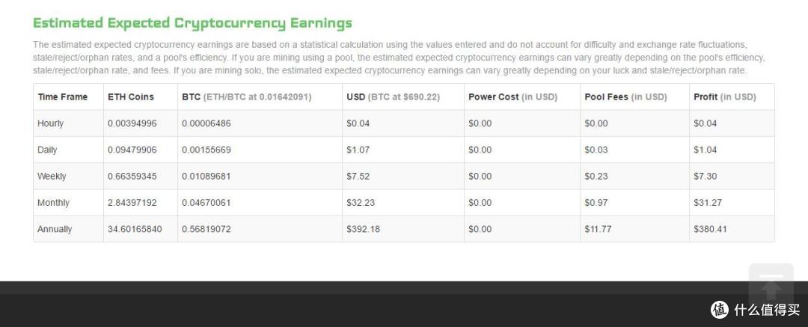The width and height of the screenshot is (808, 327).
Task: Click the BTC exchange rate column header
Action: [x=247, y=97]
